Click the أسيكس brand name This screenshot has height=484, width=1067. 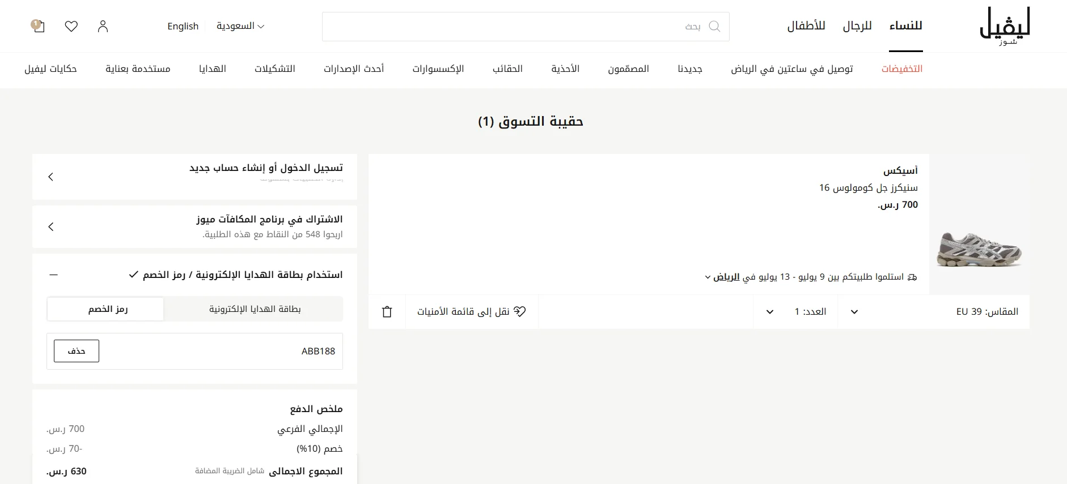900,170
